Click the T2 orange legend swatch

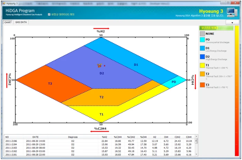[x=202, y=74]
